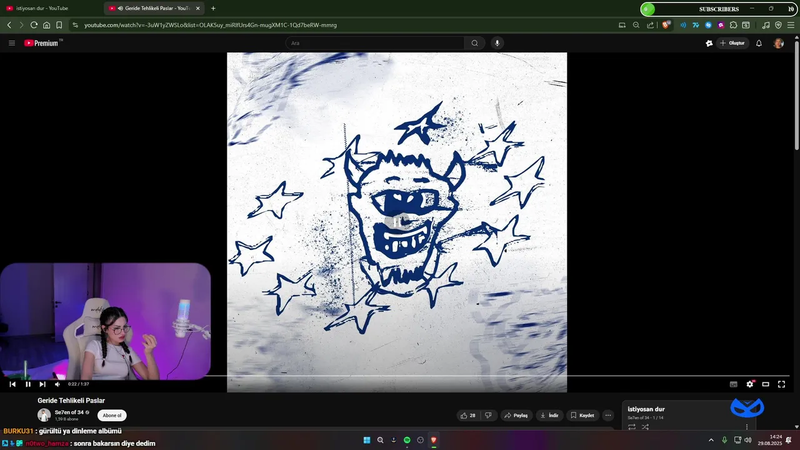Open the browser main menu
The width and height of the screenshot is (800, 450).
pos(791,25)
